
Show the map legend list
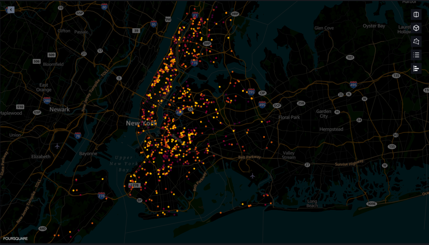point(416,55)
